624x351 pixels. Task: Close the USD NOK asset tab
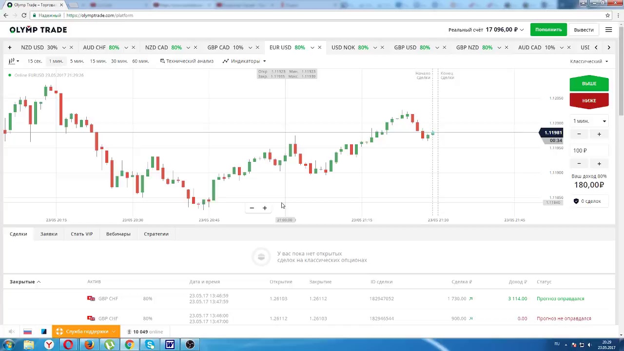click(x=382, y=47)
